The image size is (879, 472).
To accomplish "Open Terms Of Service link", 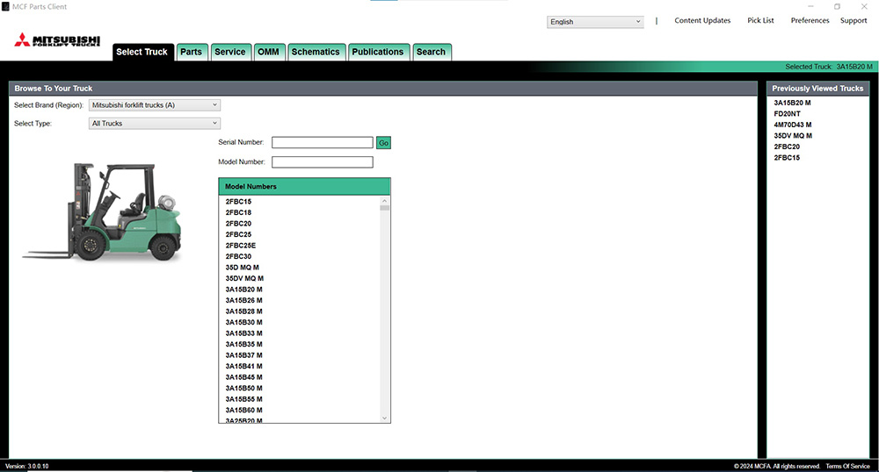I will (x=847, y=466).
